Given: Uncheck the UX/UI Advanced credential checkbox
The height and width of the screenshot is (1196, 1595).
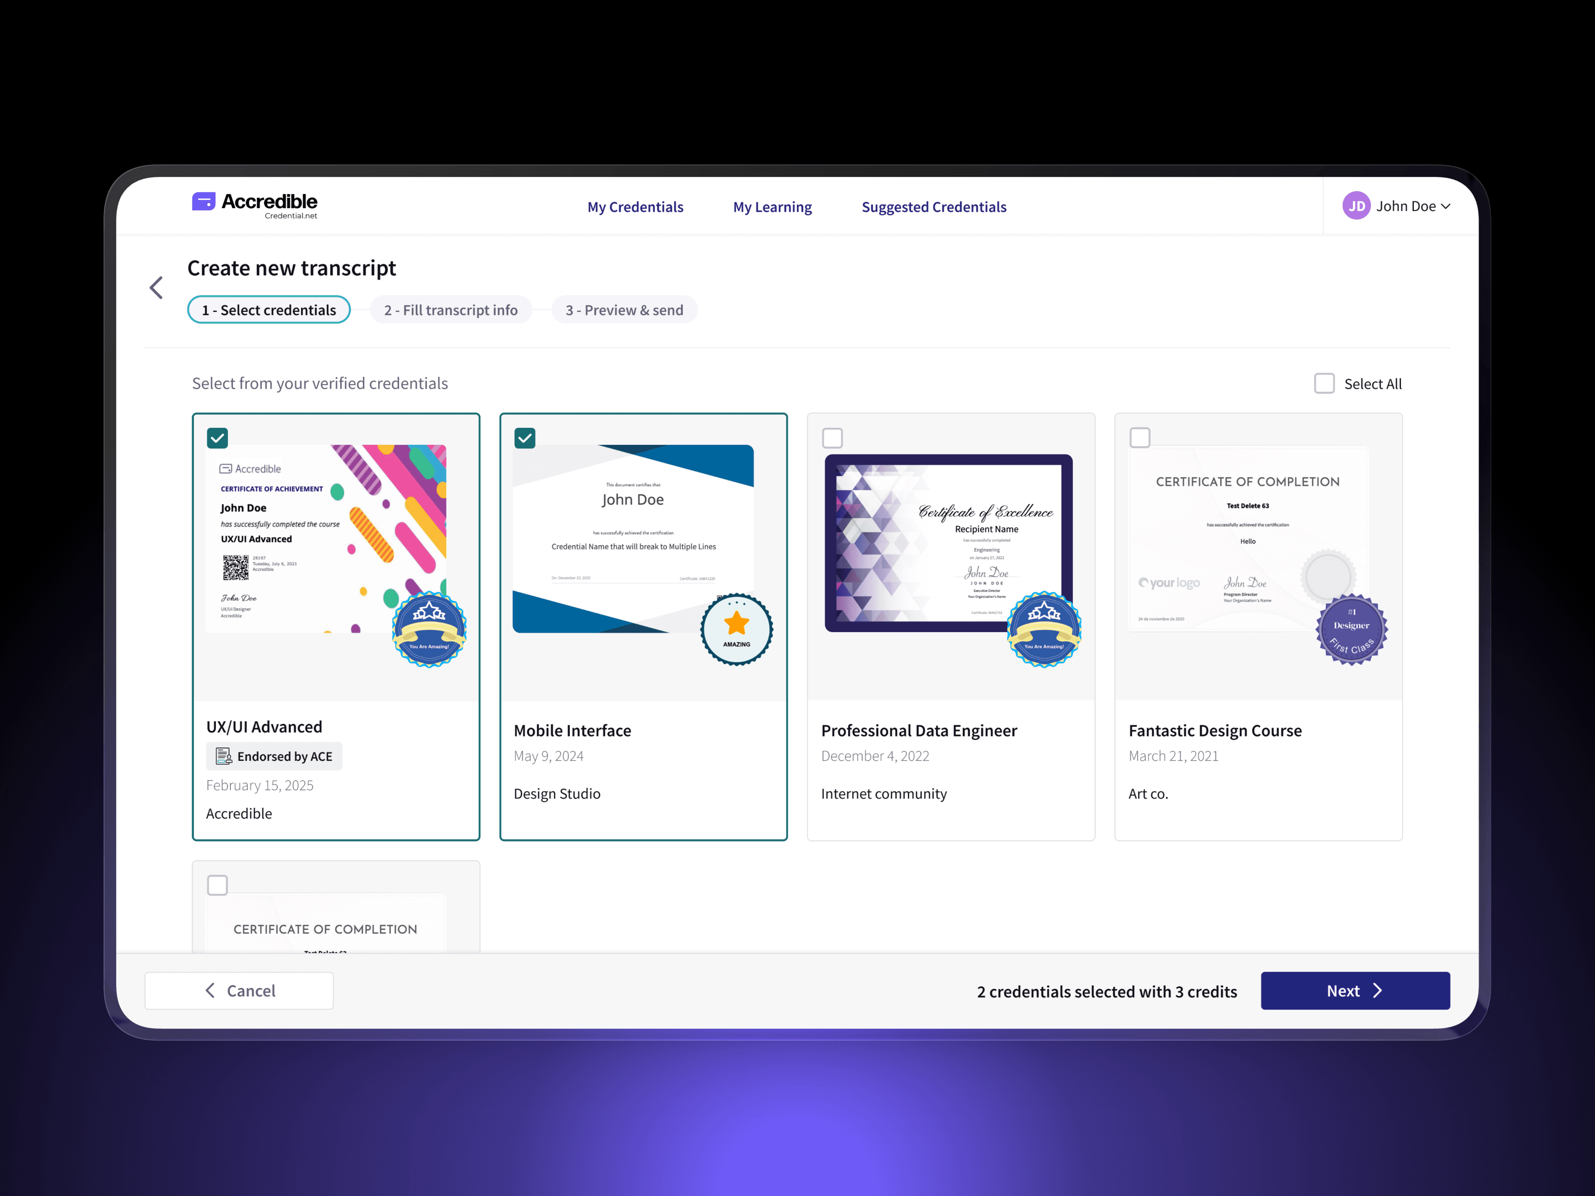Looking at the screenshot, I should coord(218,438).
